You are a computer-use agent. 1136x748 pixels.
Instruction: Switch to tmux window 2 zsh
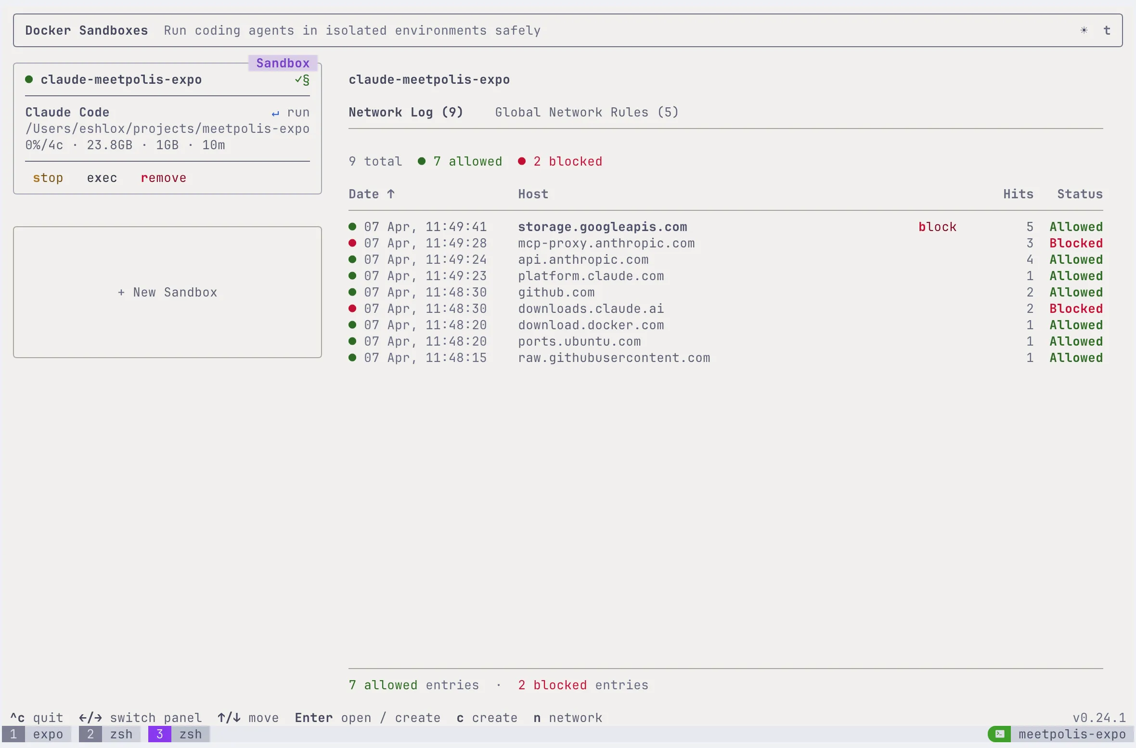tap(110, 734)
